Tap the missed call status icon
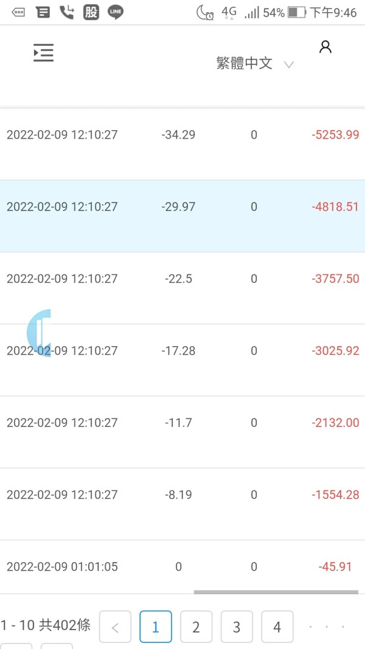This screenshot has width=365, height=649. pos(67,12)
